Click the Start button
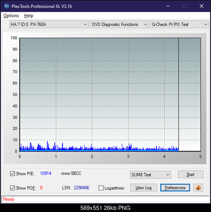The height and width of the screenshot is (212, 211). point(191,174)
